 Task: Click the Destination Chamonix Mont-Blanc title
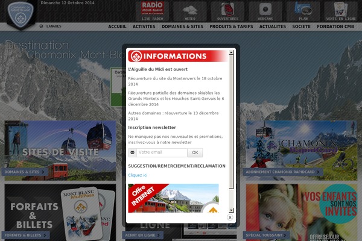(66, 49)
